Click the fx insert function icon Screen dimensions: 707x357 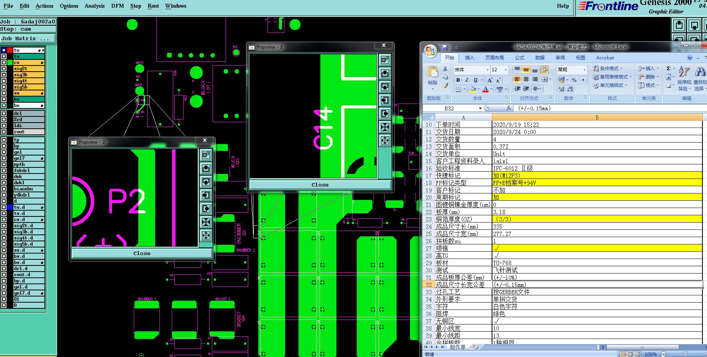[x=509, y=108]
